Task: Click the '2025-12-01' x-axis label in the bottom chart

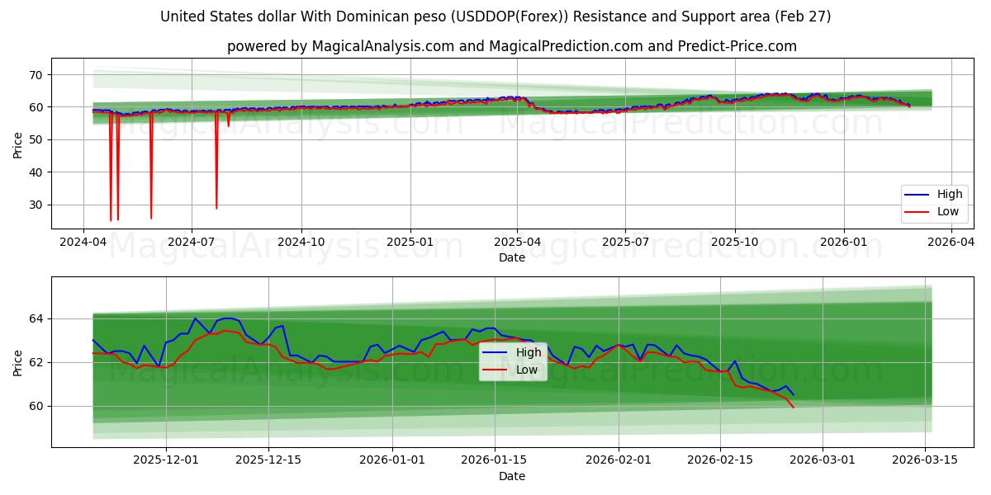Action: coord(166,460)
